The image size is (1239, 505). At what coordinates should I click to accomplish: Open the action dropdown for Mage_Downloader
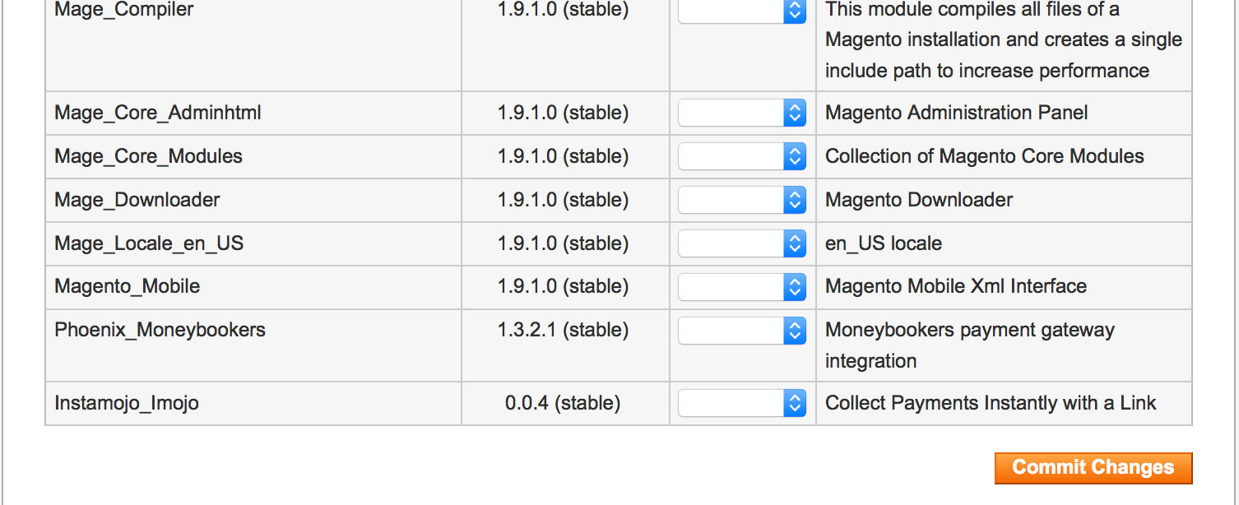(742, 200)
